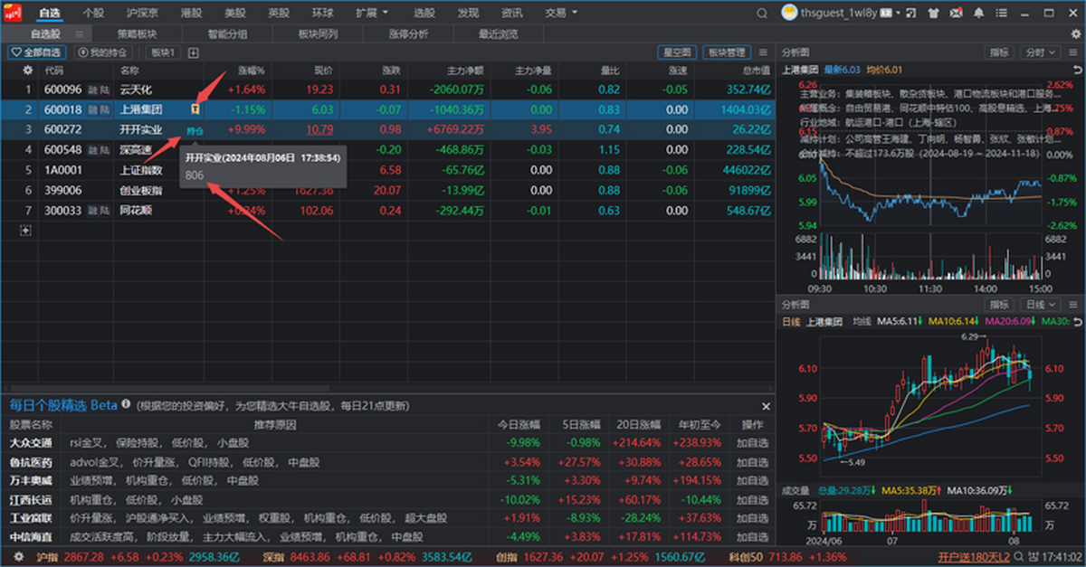Sort by the 涨幅% column header

(251, 70)
